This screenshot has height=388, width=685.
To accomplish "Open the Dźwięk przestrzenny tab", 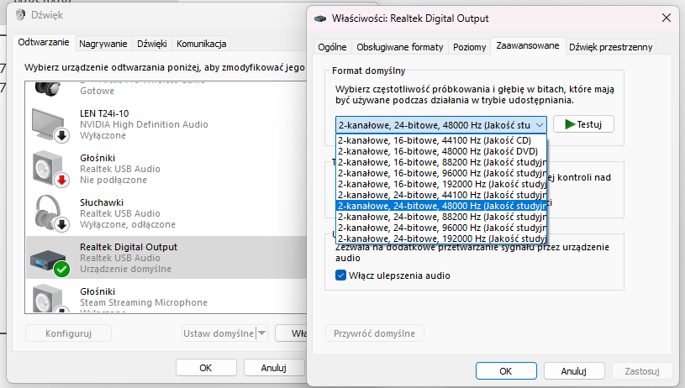I will click(611, 47).
